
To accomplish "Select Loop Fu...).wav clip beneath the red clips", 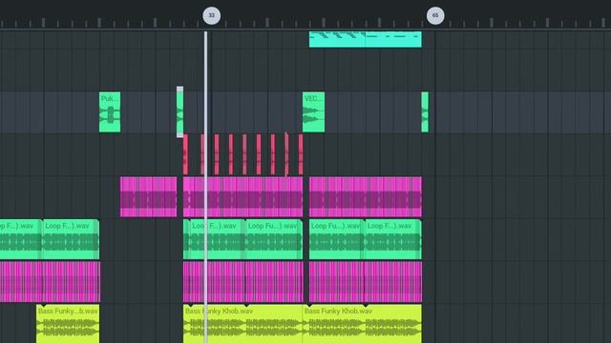I will pos(274,239).
